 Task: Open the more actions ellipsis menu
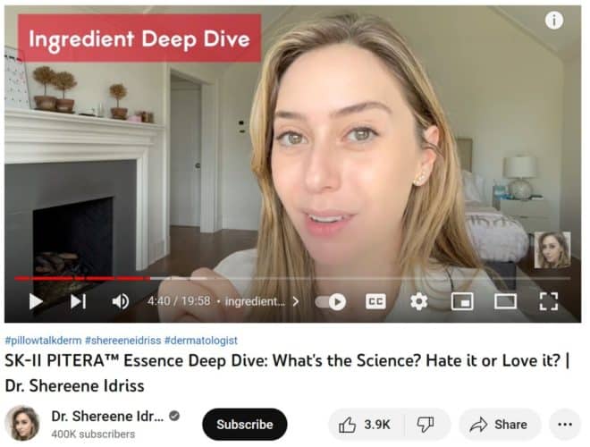pos(565,425)
